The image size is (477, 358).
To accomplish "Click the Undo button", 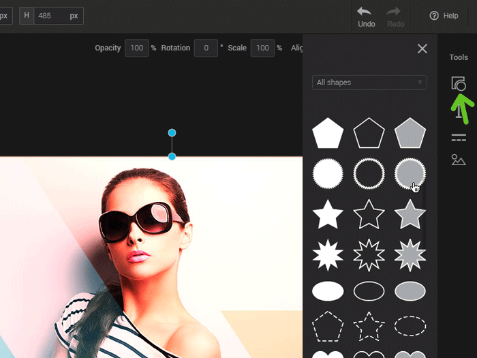I will click(367, 16).
